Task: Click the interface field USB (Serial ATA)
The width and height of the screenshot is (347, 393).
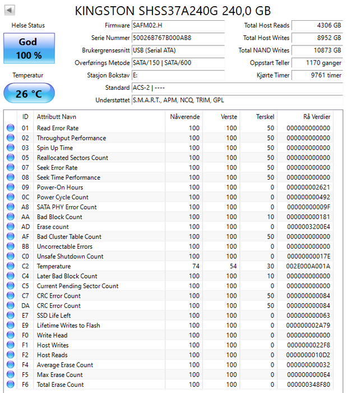Action: point(178,51)
